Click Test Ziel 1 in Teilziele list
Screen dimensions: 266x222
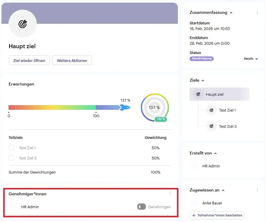pyautogui.click(x=27, y=148)
